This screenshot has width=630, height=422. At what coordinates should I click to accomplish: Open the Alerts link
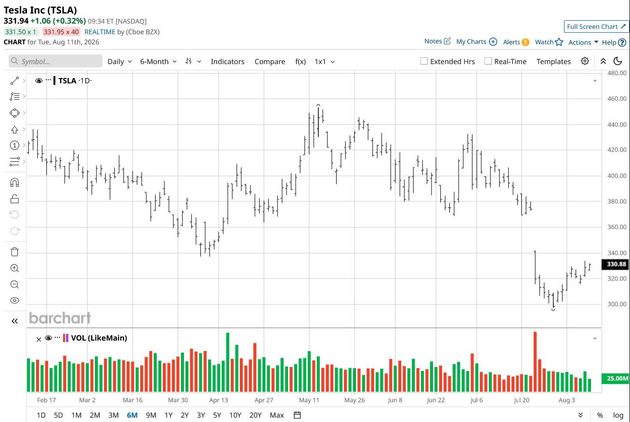[x=516, y=42]
